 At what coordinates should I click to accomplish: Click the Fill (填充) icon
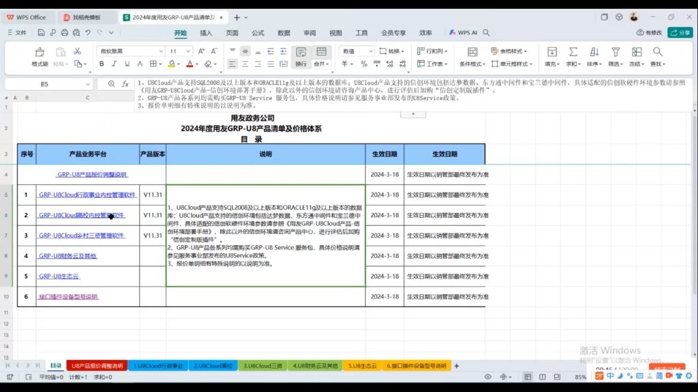[552, 52]
